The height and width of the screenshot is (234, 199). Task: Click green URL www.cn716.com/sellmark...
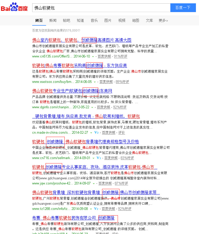(52, 158)
